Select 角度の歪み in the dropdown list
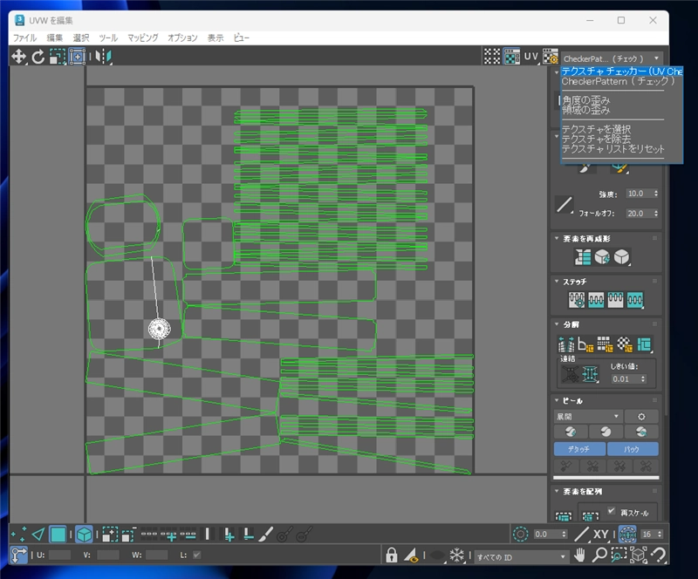 [x=585, y=101]
